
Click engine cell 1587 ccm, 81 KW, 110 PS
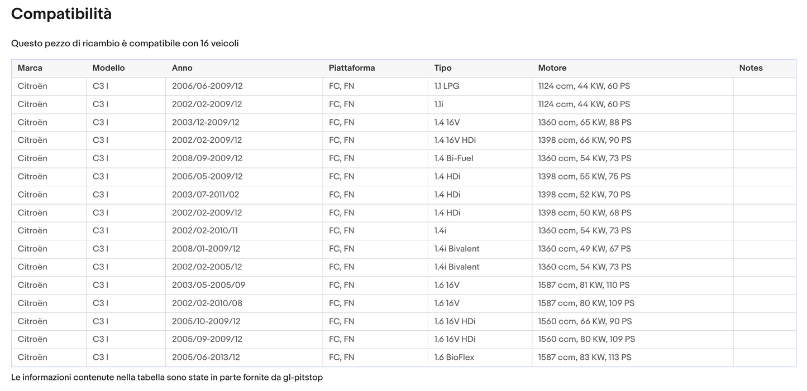point(584,285)
